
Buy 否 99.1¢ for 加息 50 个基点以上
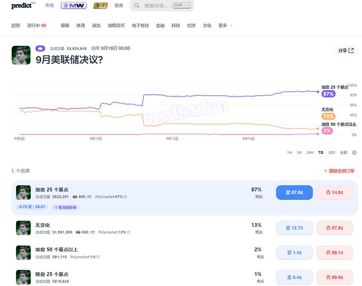pos(335,252)
